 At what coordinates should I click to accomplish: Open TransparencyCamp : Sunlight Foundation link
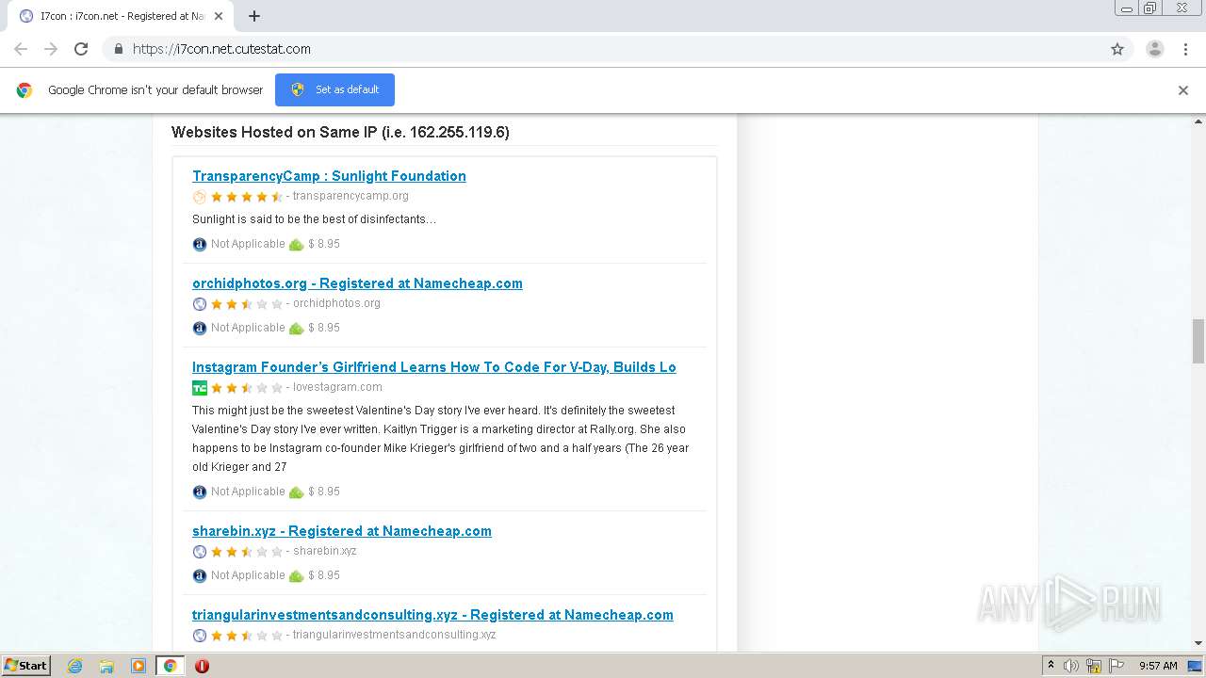click(329, 176)
